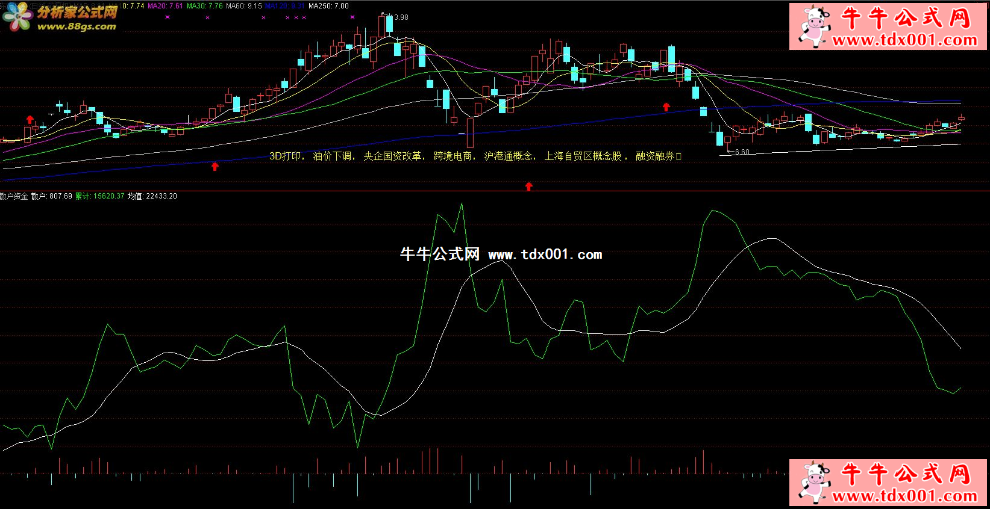Select the 6.60 low price marker
The height and width of the screenshot is (509, 990).
click(x=742, y=152)
